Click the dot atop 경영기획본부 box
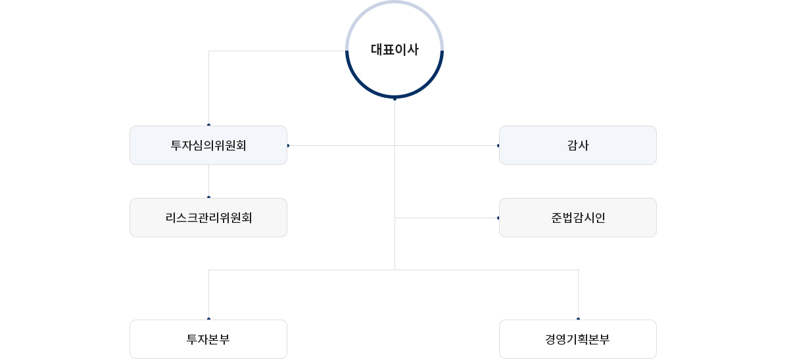This screenshot has height=359, width=789. (578, 319)
